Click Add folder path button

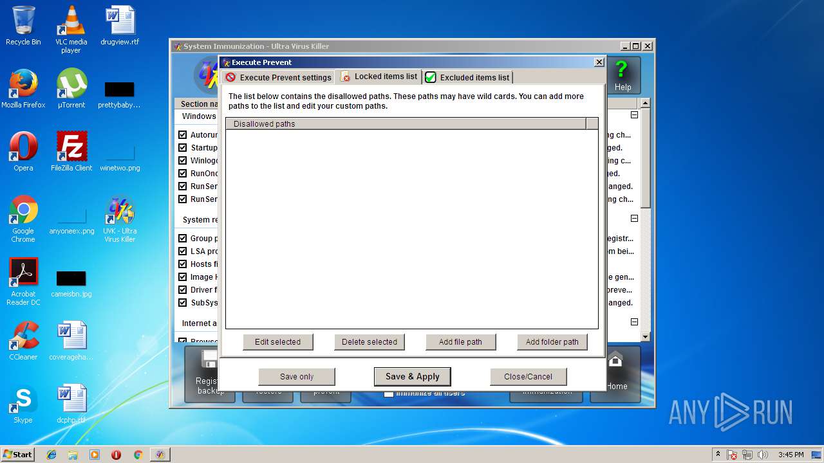click(x=552, y=342)
